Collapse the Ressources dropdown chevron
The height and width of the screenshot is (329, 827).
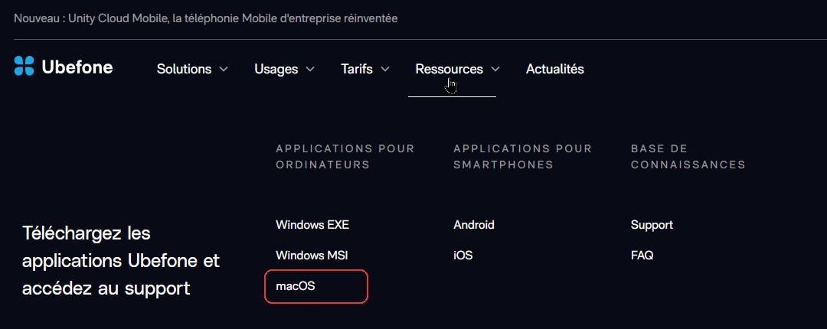(495, 69)
